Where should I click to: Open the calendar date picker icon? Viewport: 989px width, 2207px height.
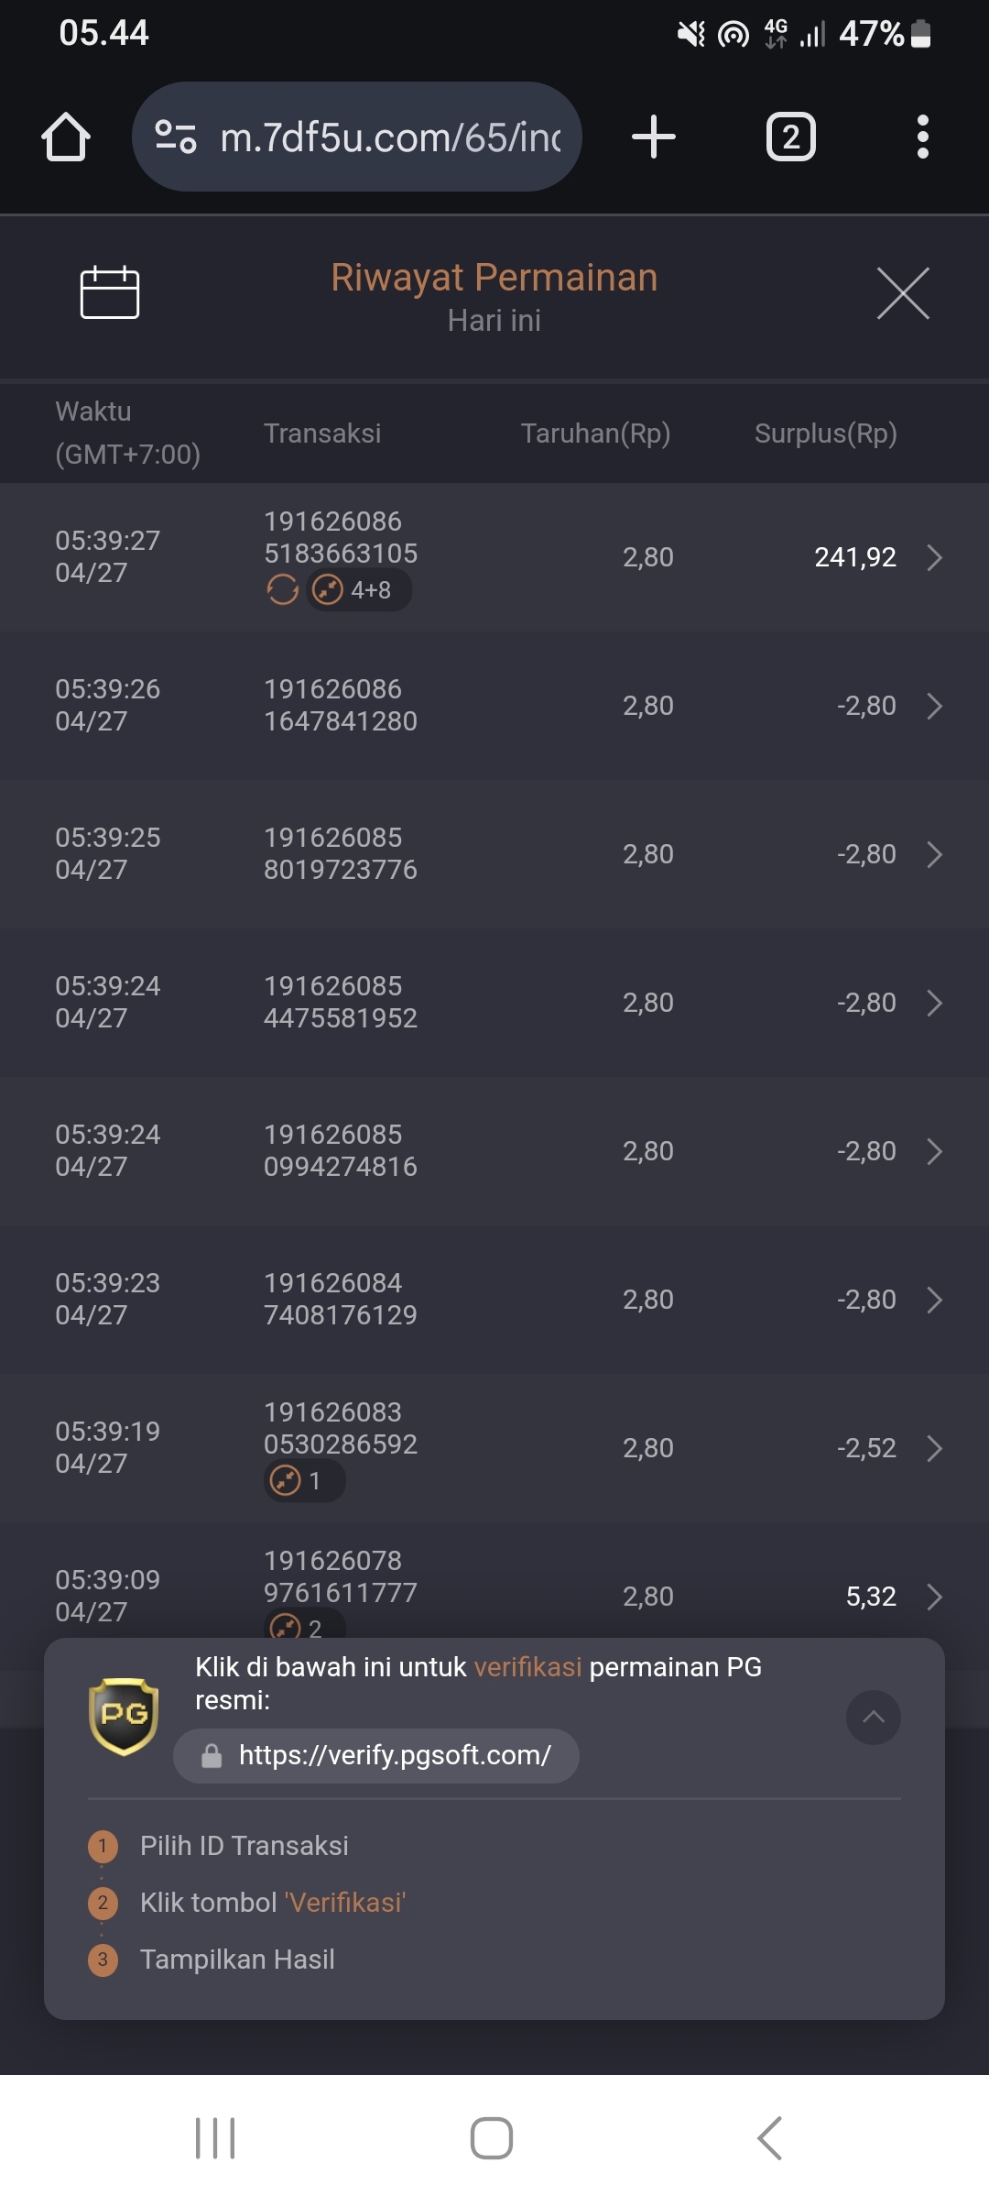pyautogui.click(x=110, y=292)
